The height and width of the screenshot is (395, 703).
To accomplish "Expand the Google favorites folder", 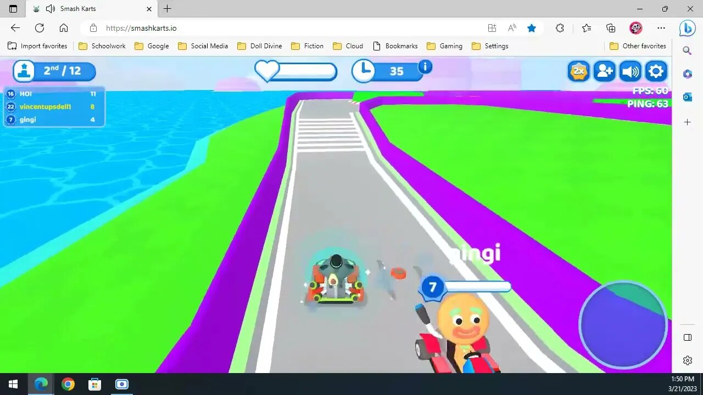I will (x=152, y=46).
